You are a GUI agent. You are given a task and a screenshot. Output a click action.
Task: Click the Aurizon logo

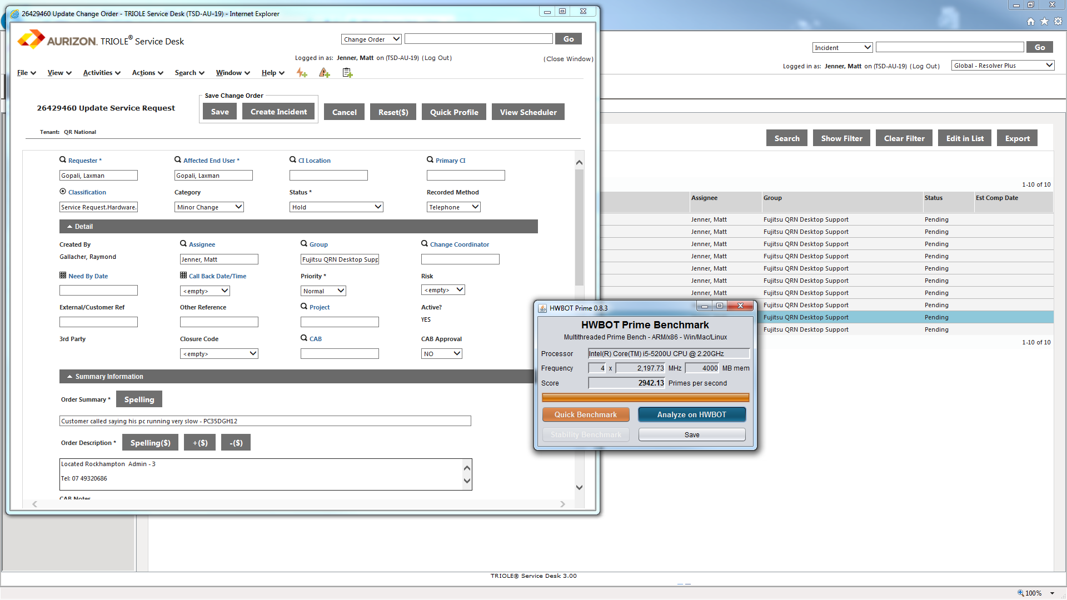[58, 40]
